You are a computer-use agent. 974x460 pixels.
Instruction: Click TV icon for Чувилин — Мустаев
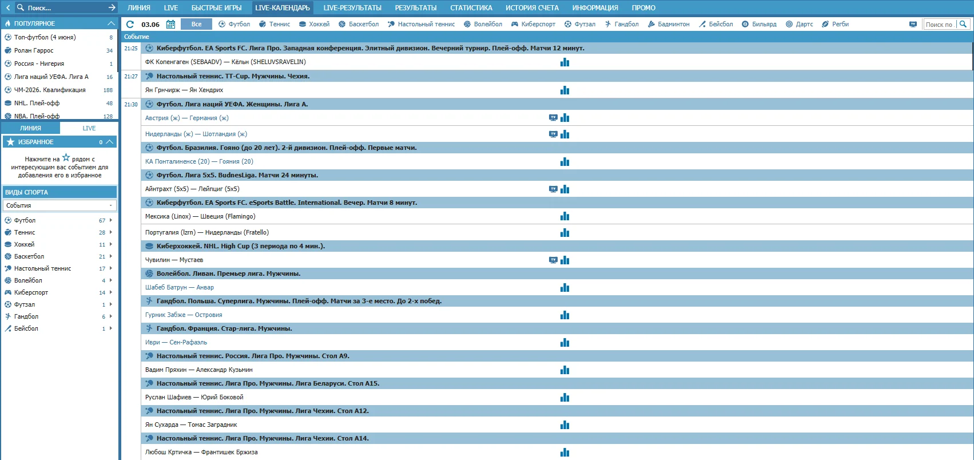tap(552, 260)
